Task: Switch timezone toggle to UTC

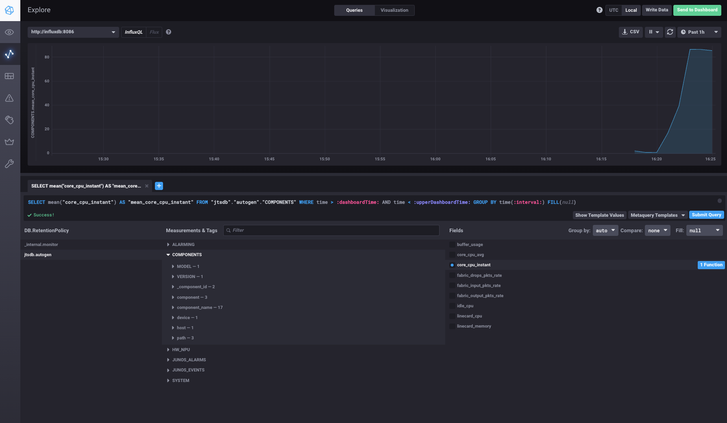Action: [x=614, y=10]
